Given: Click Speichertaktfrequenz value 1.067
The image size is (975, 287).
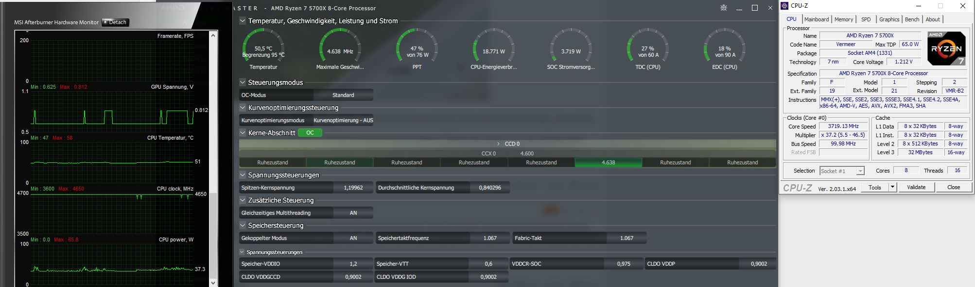Looking at the screenshot, I should click(490, 238).
